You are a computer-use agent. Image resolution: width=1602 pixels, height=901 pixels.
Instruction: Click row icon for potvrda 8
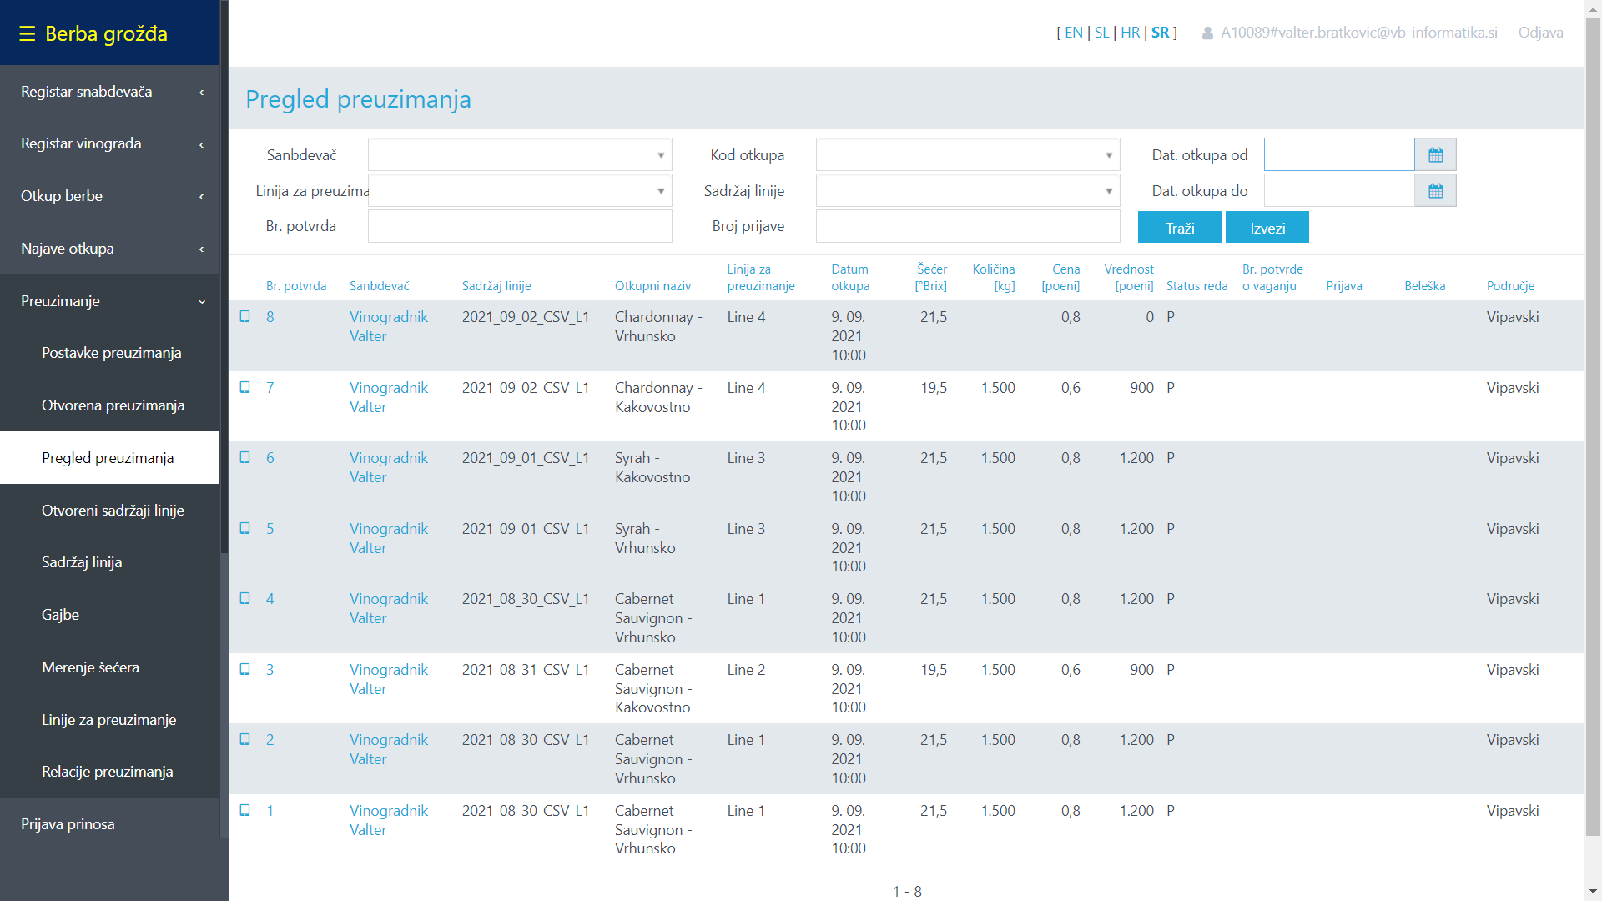245,316
